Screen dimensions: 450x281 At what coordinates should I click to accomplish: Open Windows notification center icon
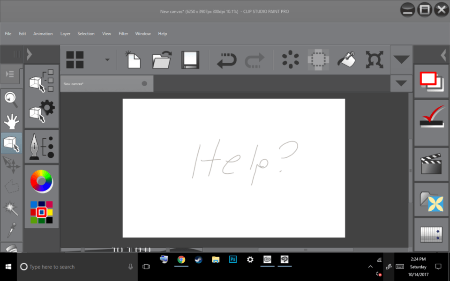pos(438,266)
